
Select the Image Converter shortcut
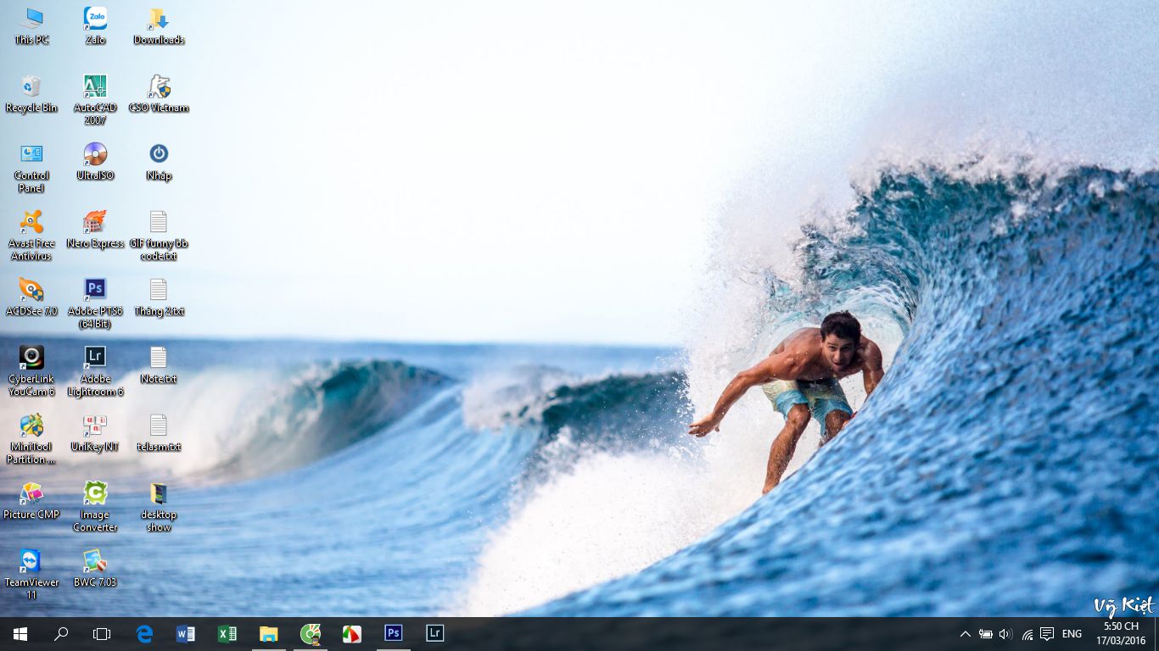pyautogui.click(x=95, y=507)
